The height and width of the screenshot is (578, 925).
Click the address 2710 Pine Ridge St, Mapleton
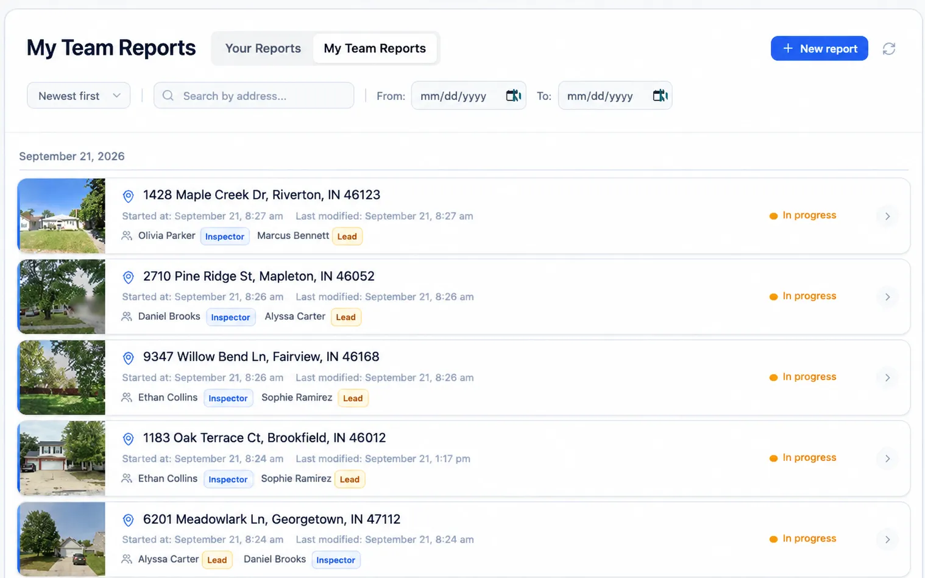pos(259,276)
